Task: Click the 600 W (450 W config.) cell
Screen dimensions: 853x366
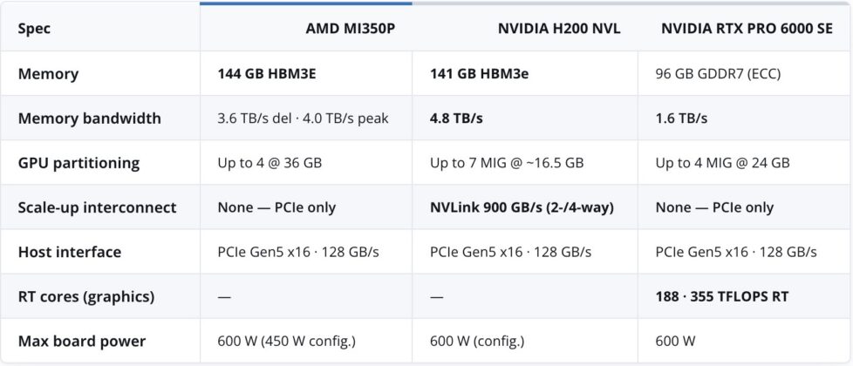Action: point(287,341)
